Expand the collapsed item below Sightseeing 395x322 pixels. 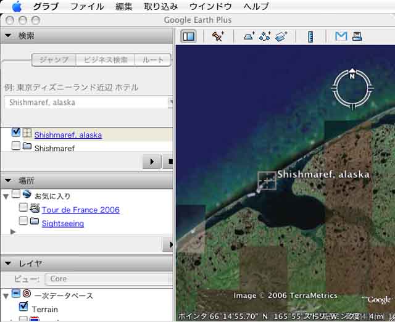pos(13,231)
